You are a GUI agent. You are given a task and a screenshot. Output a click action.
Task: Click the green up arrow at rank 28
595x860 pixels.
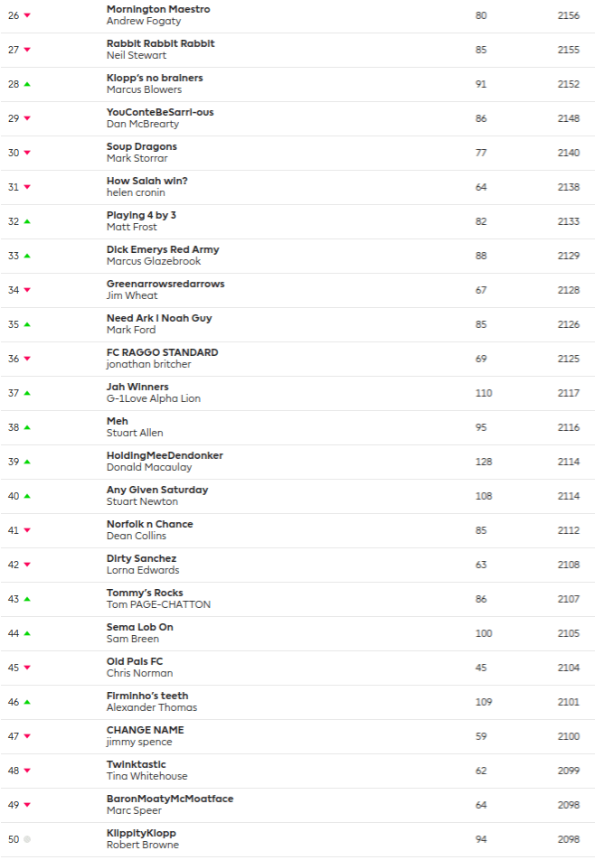[x=27, y=84]
